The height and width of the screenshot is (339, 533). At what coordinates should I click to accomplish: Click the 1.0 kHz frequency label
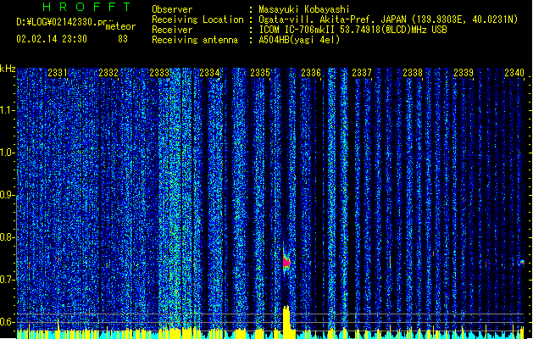coord(8,153)
